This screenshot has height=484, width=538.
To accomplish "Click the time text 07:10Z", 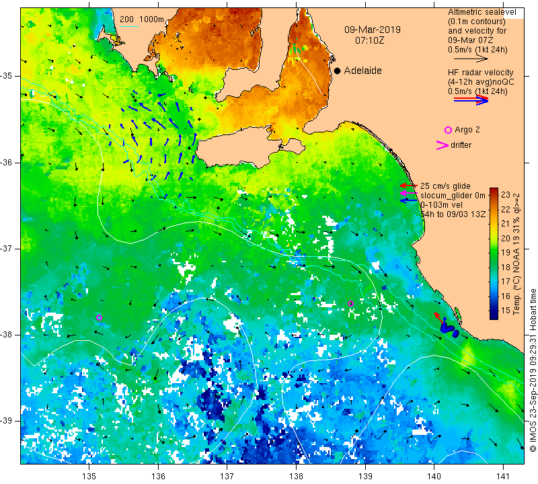I will pyautogui.click(x=369, y=40).
